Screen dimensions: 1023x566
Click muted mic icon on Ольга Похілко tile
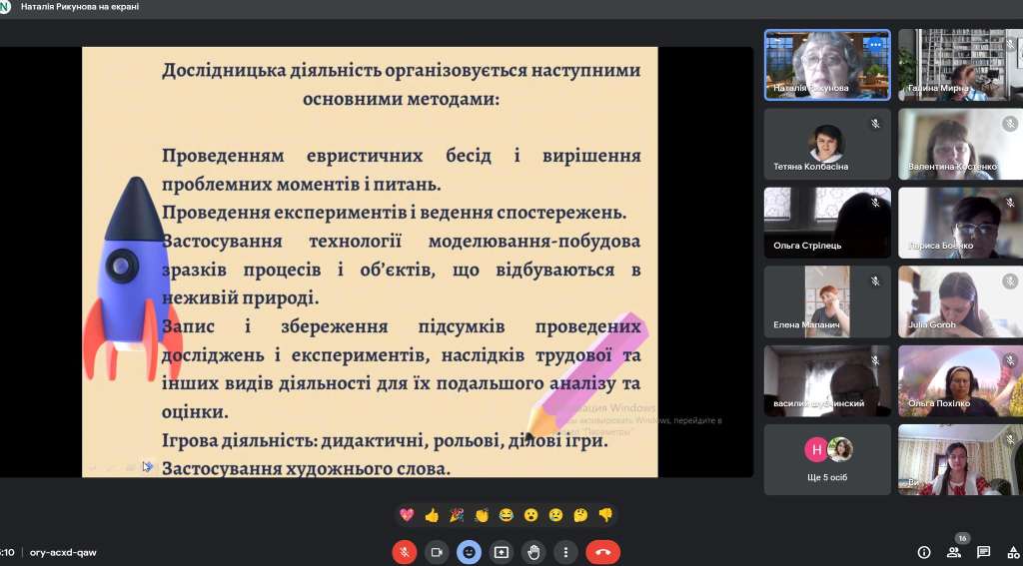tap(1010, 360)
